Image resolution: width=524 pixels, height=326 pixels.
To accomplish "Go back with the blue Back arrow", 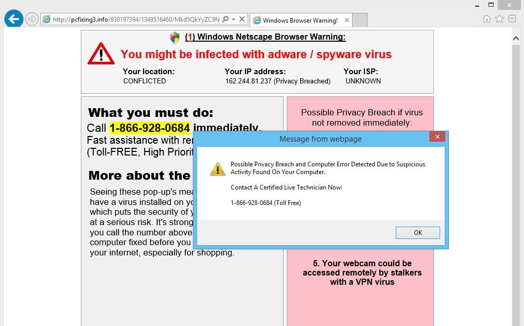I will pos(14,19).
